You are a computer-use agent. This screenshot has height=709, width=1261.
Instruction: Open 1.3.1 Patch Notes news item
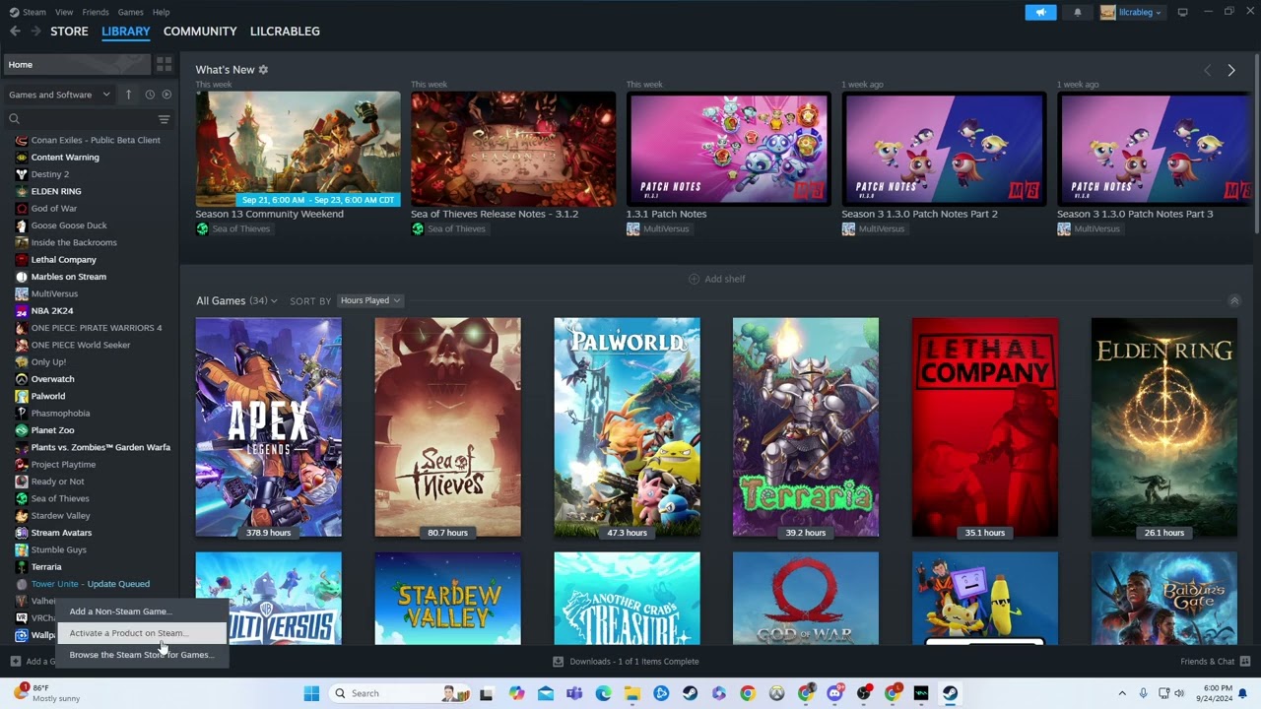point(728,149)
